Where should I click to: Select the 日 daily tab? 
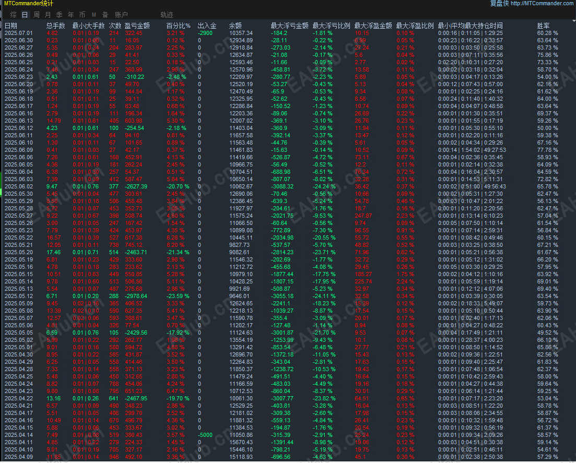25,15
